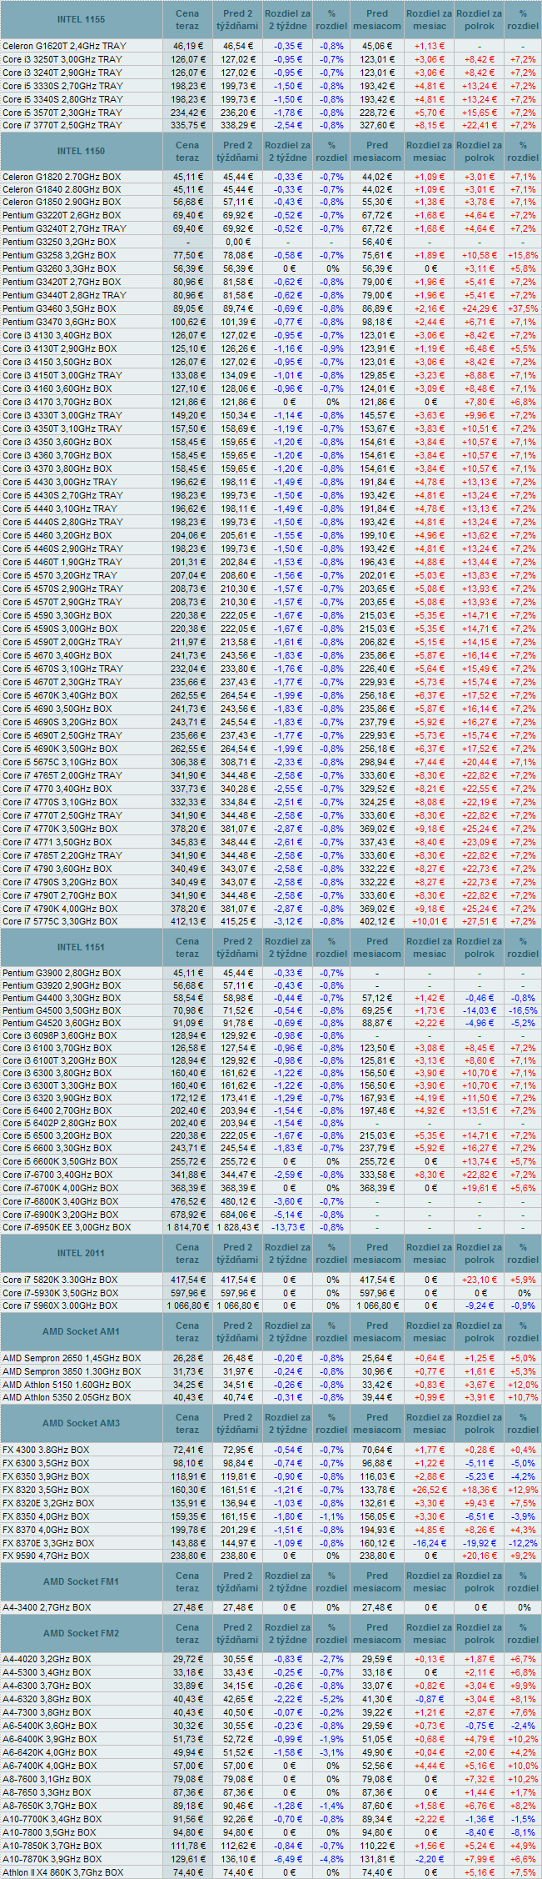Image resolution: width=542 pixels, height=1879 pixels.
Task: Click AMD Athlon 5350 2.05GHz BOX
Action: pyautogui.click(x=67, y=1397)
